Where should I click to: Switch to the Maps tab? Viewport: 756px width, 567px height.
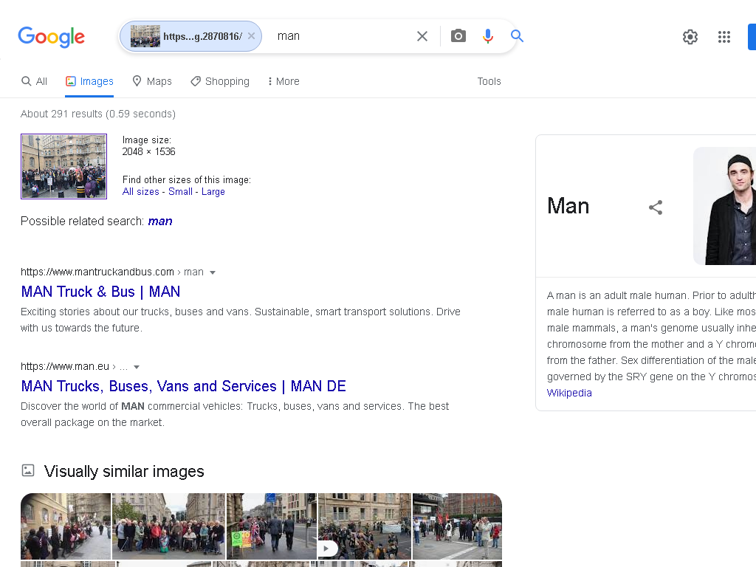tap(152, 81)
